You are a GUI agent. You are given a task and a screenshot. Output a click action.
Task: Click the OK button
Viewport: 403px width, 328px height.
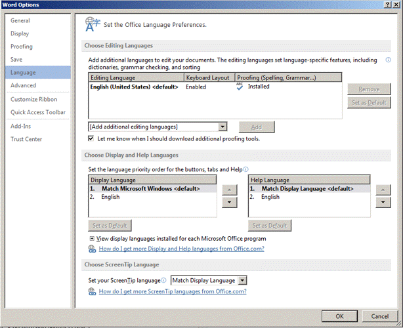pyautogui.click(x=339, y=316)
